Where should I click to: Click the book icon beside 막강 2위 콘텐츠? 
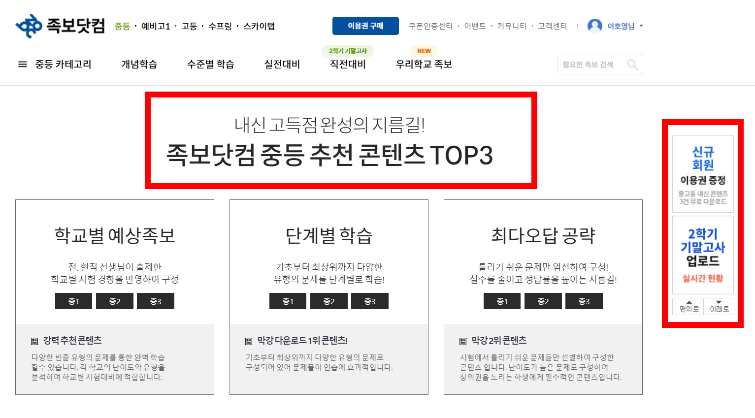[463, 340]
